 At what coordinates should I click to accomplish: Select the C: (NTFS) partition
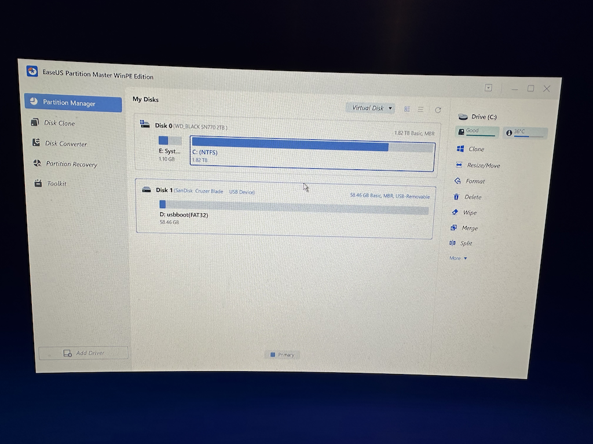tap(312, 155)
